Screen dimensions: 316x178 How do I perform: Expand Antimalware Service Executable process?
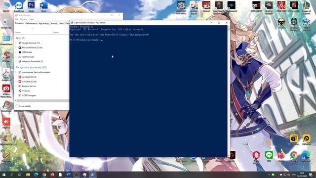pos(16,72)
